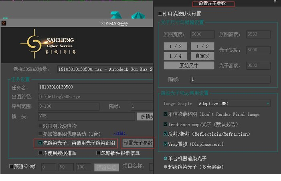Image resolution: width=281 pixels, height=181 pixels.
Task: Click the 原图高度 field showing 3533
Action: click(x=259, y=34)
